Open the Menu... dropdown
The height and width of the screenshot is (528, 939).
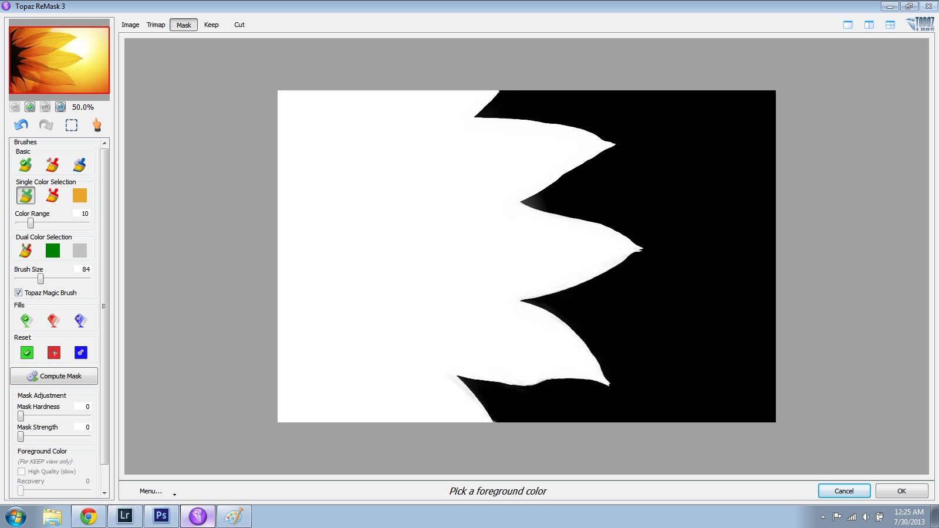(151, 491)
